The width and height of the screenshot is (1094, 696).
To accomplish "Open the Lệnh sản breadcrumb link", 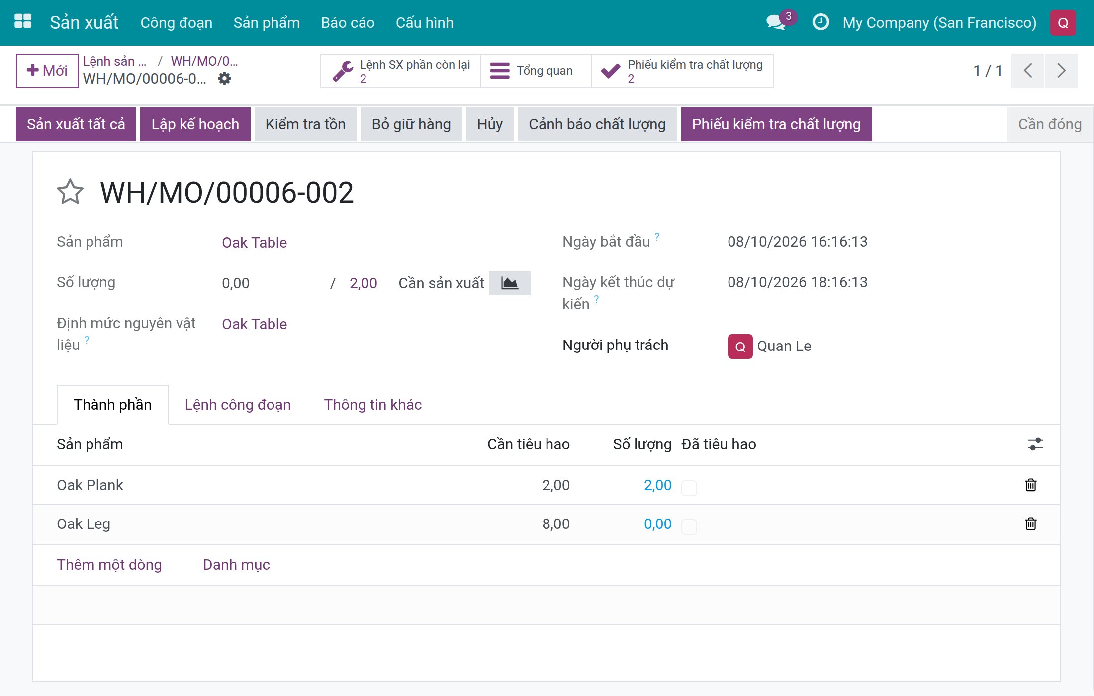I will coord(114,61).
